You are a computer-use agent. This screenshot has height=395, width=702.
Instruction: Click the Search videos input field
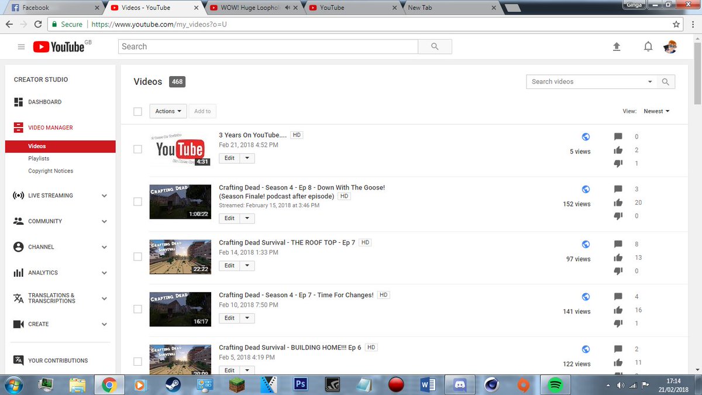point(585,82)
